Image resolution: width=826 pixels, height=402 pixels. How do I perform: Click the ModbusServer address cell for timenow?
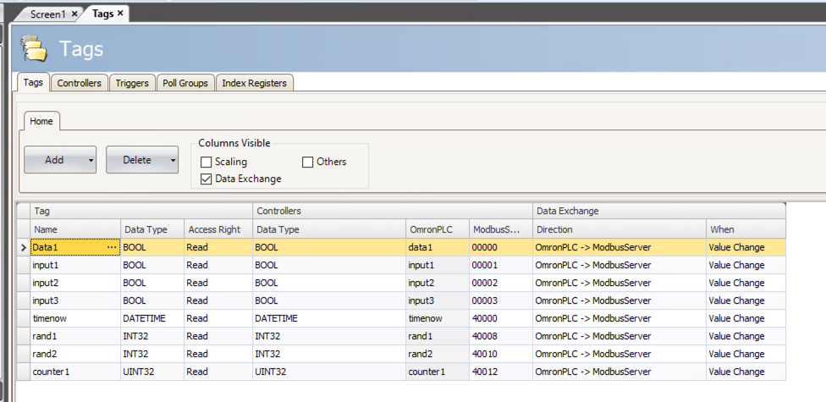(x=500, y=318)
